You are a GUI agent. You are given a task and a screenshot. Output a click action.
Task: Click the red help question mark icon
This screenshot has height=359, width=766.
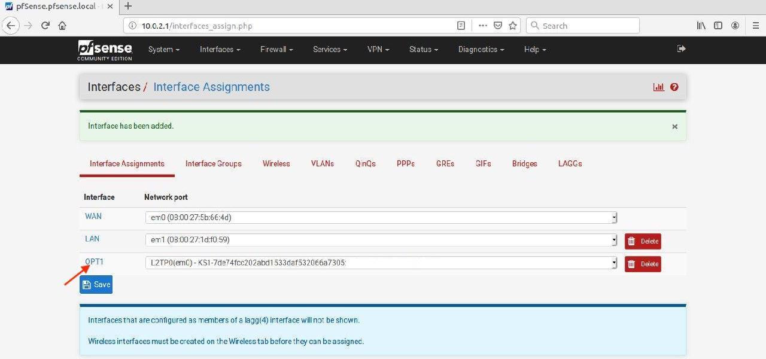[674, 87]
